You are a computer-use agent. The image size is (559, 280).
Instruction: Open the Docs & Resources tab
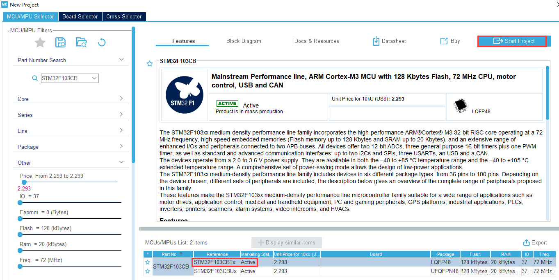pos(317,41)
